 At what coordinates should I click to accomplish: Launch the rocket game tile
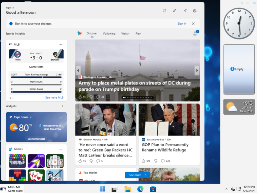pos(36,161)
